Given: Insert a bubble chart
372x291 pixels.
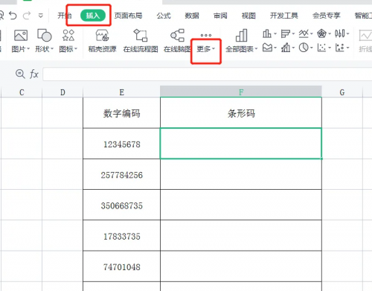Looking at the screenshot, I should [340, 48].
